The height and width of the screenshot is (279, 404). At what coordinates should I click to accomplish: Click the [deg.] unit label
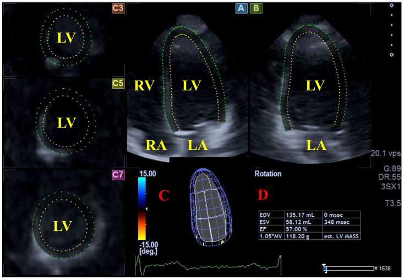coord(148,251)
